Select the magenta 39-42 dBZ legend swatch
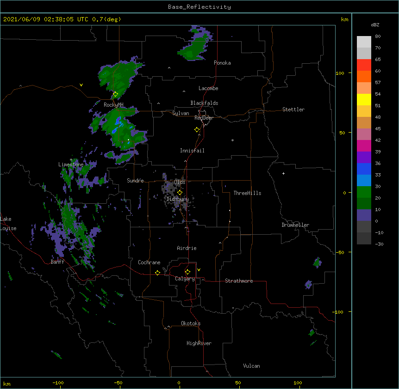Screen dimensions: 399x389 (x=364, y=146)
